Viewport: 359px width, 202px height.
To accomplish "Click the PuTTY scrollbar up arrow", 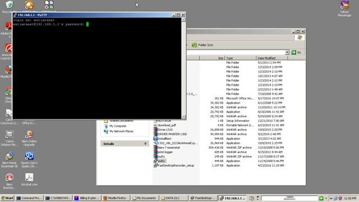I will (183, 20).
